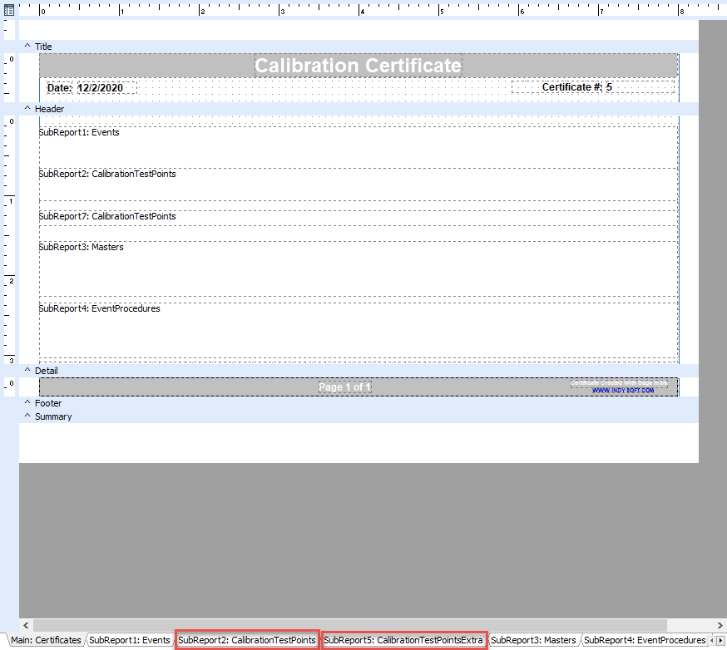Open the SubReport1: Events tab
The height and width of the screenshot is (650, 727).
(129, 640)
